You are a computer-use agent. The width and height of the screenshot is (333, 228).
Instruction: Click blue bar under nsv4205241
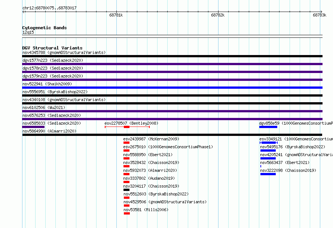tap(268, 158)
